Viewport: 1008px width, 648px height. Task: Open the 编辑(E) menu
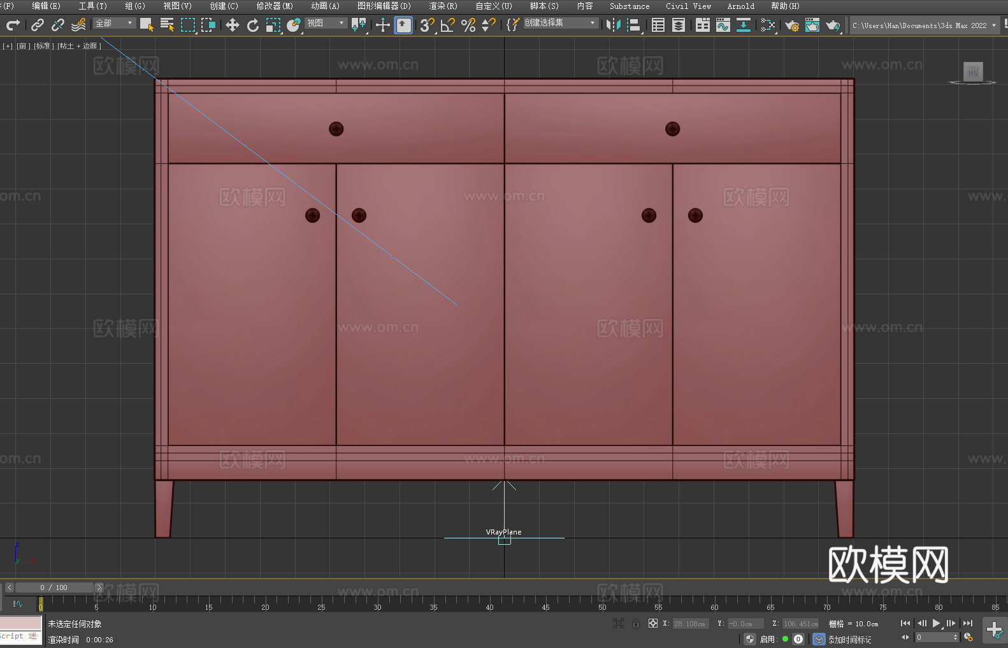click(x=46, y=6)
